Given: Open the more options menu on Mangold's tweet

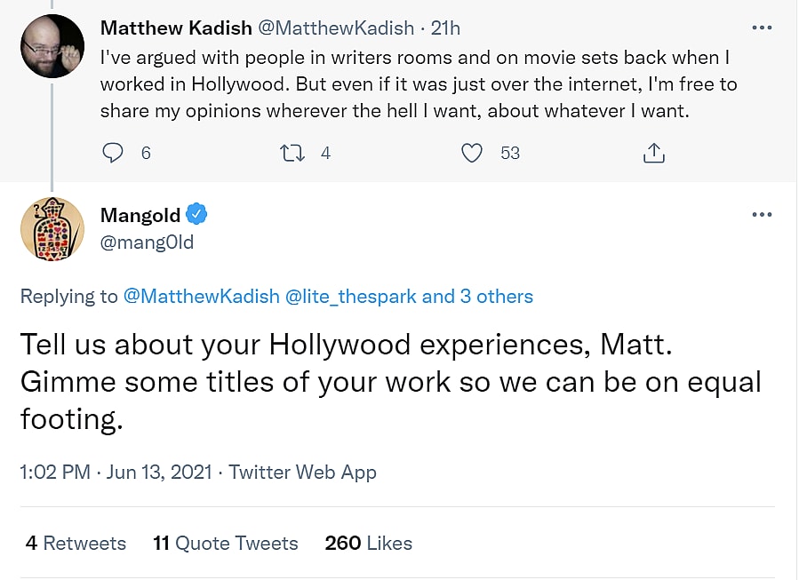Looking at the screenshot, I should pyautogui.click(x=762, y=215).
